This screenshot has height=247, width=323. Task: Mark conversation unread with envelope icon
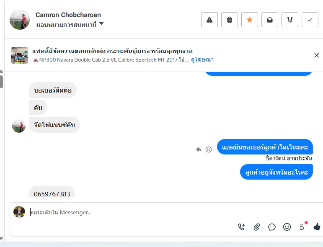point(270,20)
